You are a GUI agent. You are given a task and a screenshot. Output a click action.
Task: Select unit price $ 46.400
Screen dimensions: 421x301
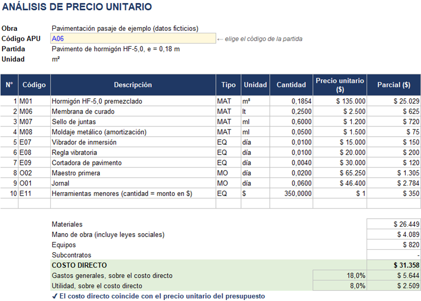(x=340, y=183)
